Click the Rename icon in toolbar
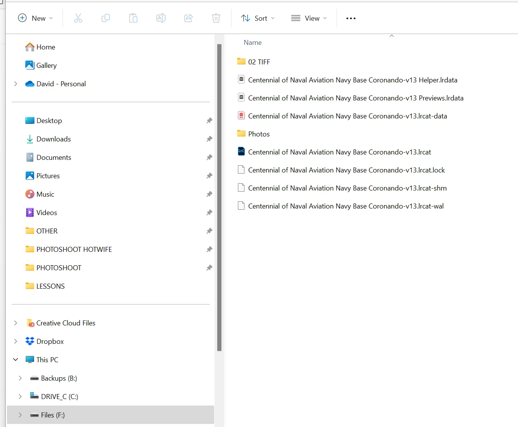 [x=161, y=18]
